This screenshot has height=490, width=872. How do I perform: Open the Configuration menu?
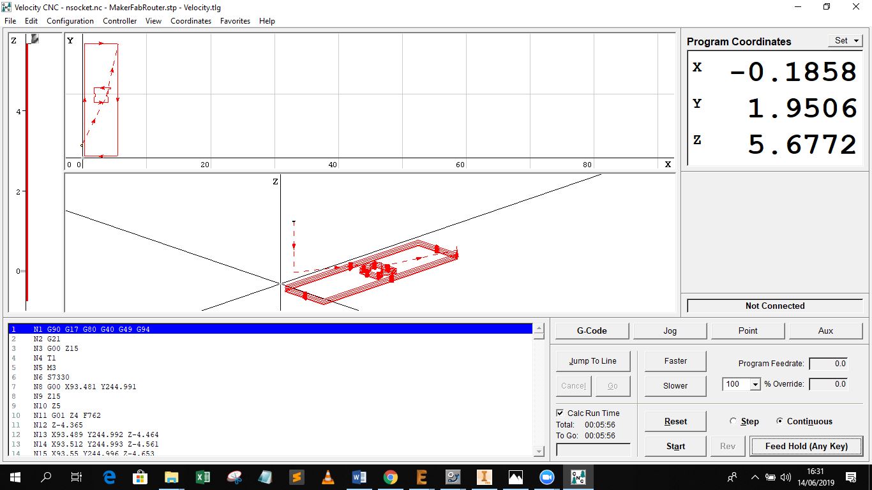pyautogui.click(x=70, y=21)
